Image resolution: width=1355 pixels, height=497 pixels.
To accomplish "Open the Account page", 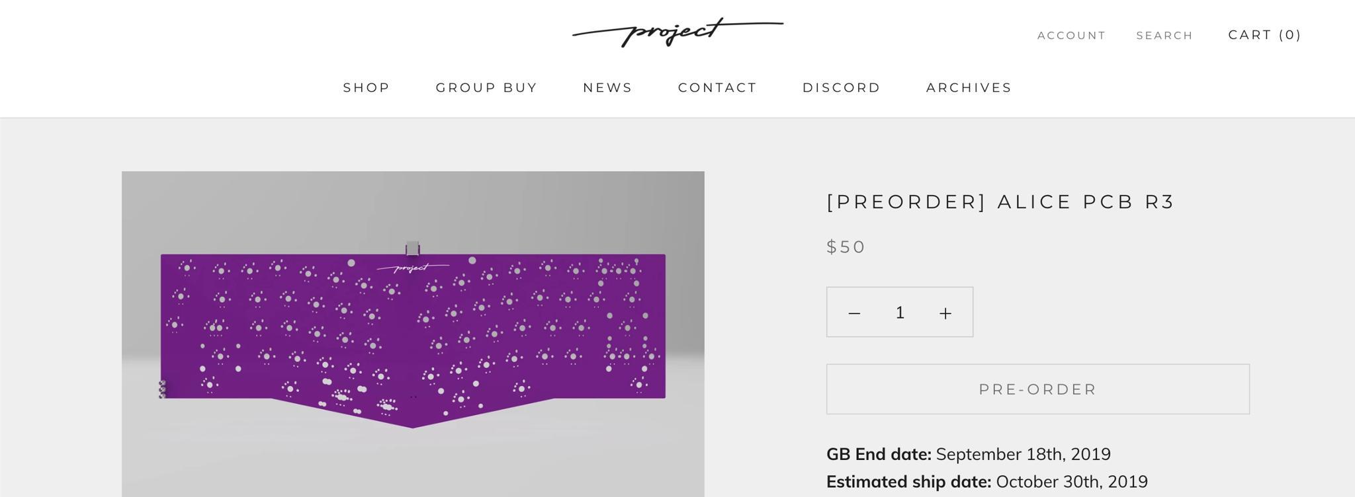I will [x=1071, y=35].
